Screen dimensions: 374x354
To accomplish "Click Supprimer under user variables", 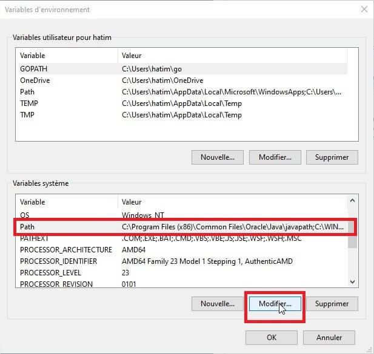I will [332, 157].
